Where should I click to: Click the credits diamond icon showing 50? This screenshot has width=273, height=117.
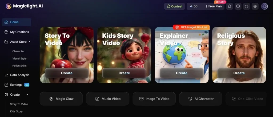[x=191, y=6]
